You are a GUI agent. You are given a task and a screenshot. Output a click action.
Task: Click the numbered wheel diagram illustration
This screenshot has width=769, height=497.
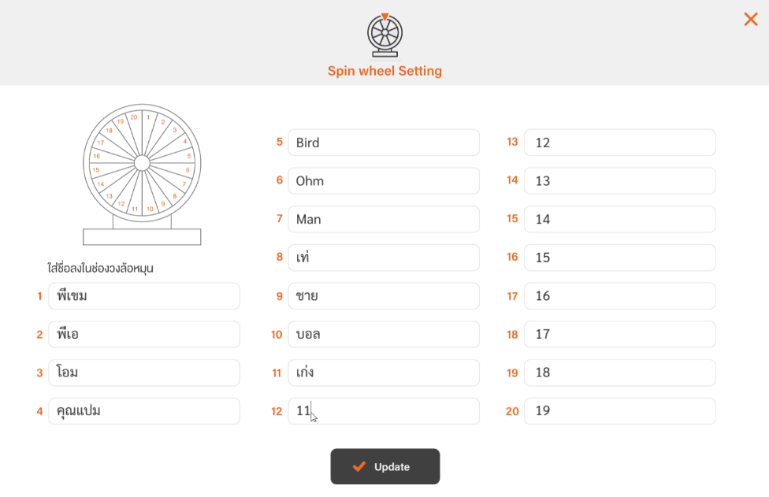point(142,174)
